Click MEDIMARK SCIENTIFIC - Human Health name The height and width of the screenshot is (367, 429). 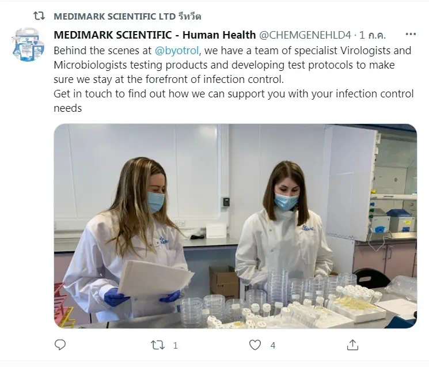point(154,35)
